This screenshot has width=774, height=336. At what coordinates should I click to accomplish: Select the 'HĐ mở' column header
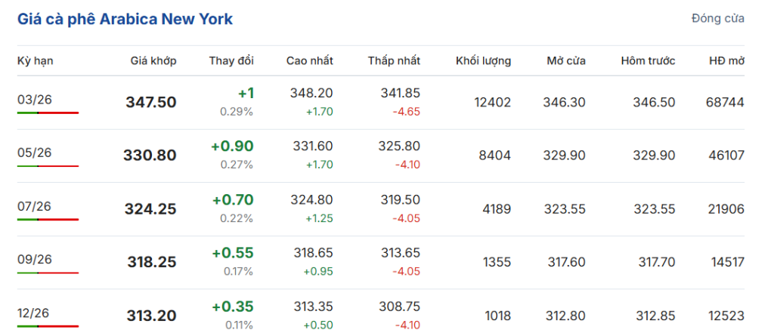point(726,60)
